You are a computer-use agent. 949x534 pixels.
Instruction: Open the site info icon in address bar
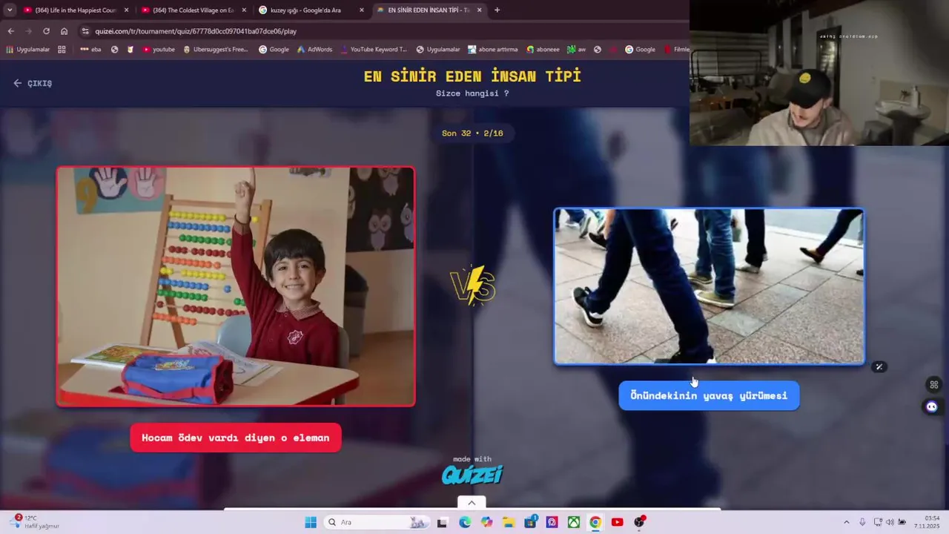pyautogui.click(x=85, y=31)
